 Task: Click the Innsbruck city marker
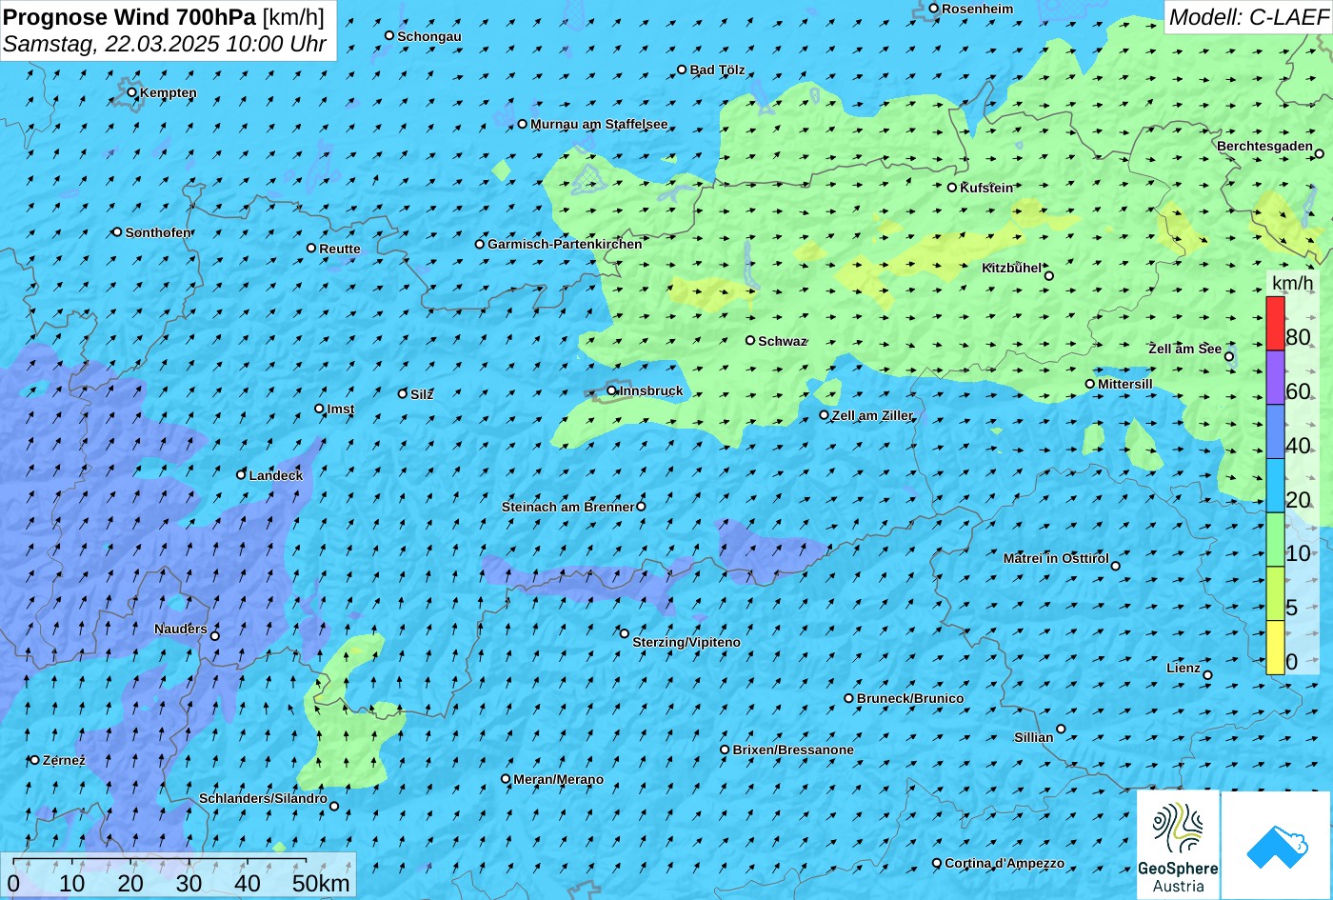click(x=611, y=390)
